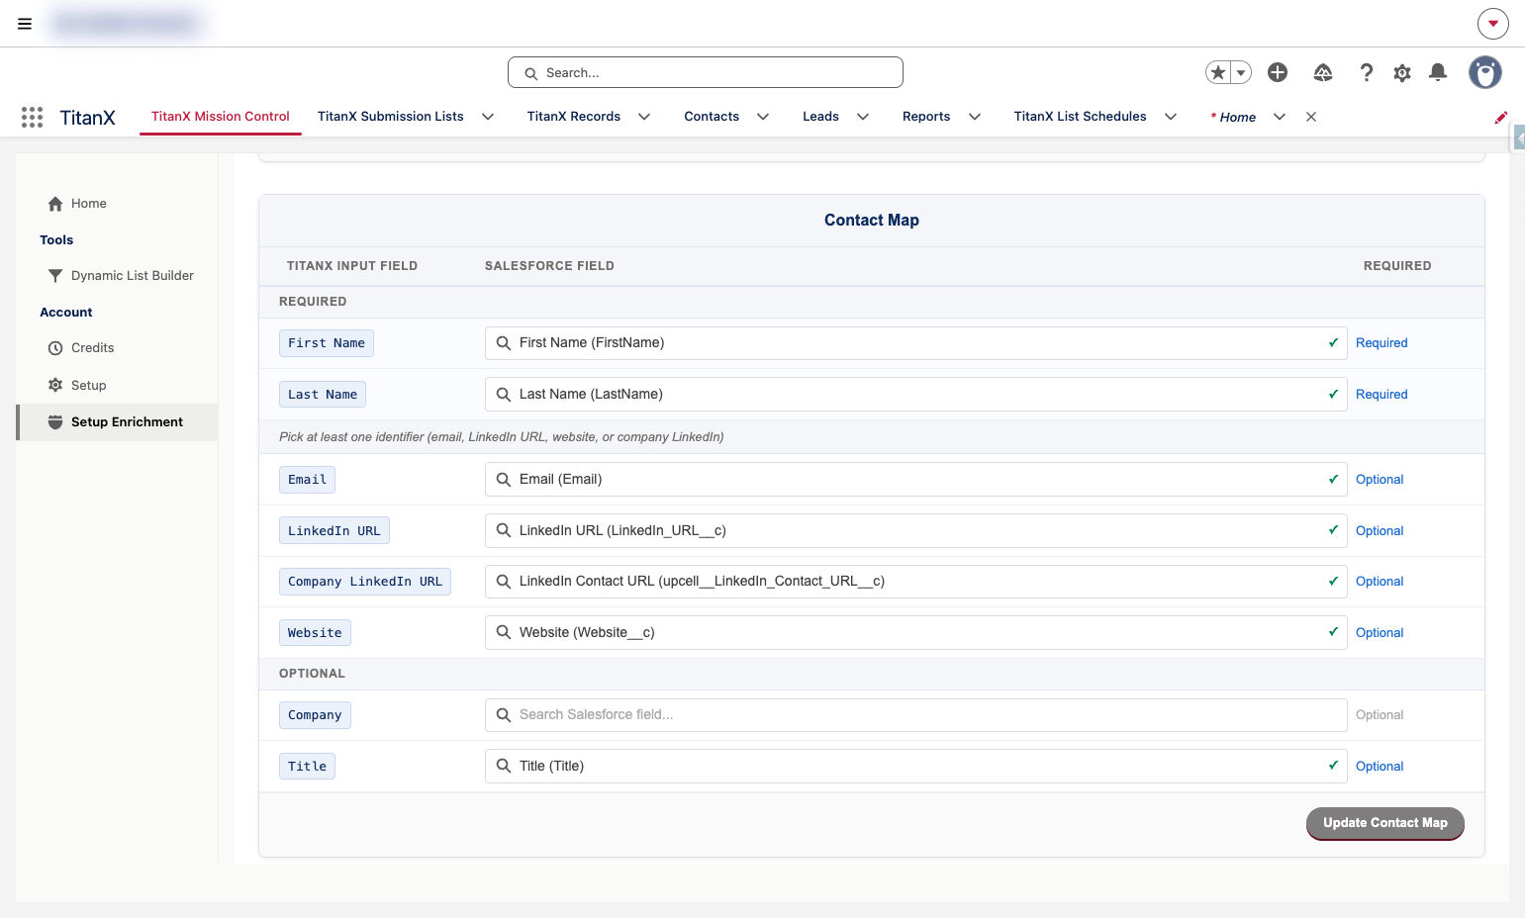Expand TitanX List Schedules chevron
1525x918 pixels.
(1171, 117)
